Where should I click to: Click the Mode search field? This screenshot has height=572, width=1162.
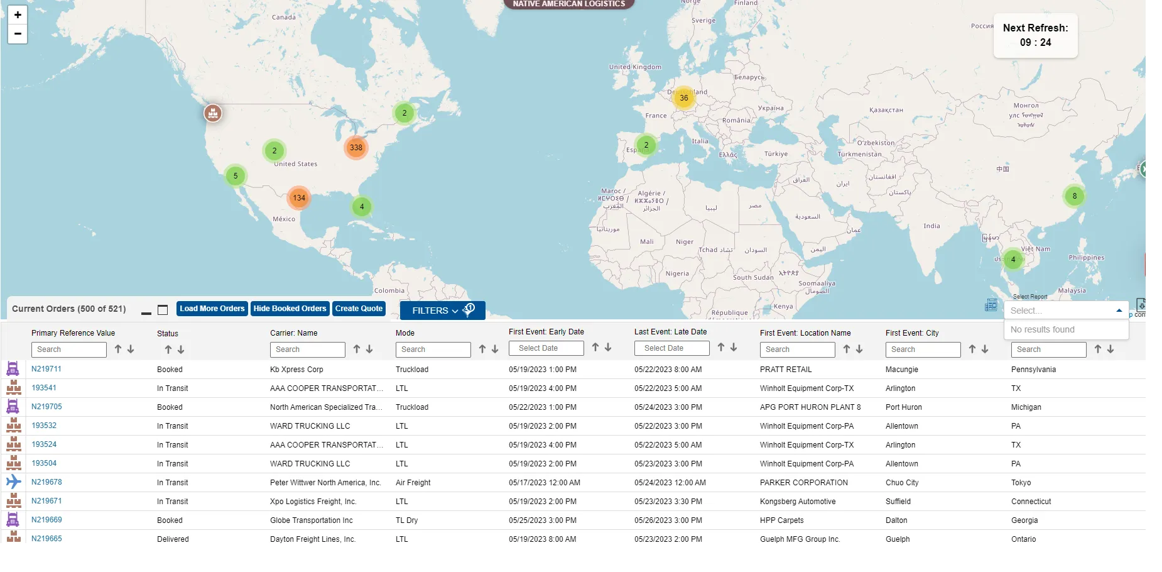click(433, 349)
